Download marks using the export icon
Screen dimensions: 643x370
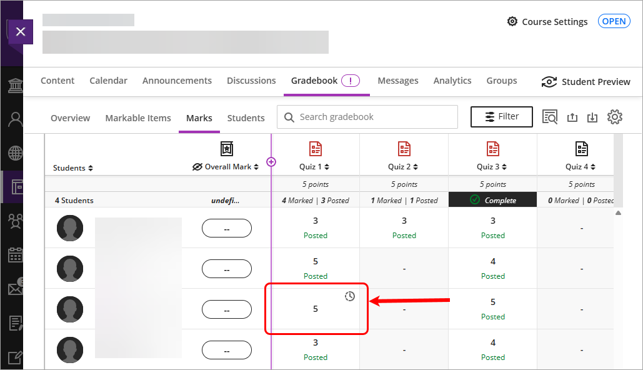(x=592, y=116)
